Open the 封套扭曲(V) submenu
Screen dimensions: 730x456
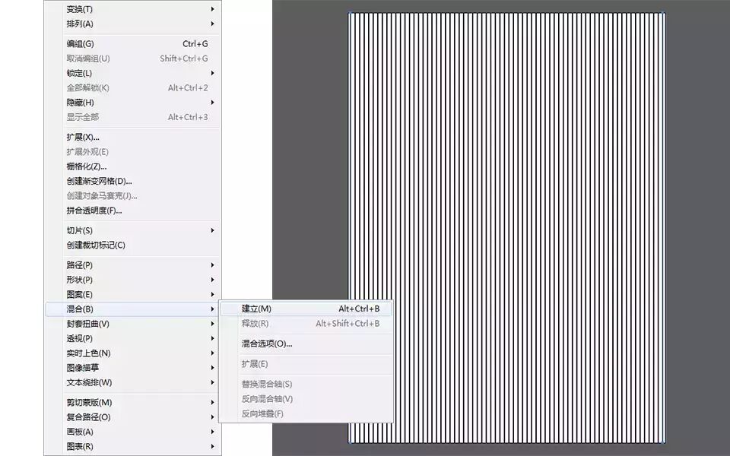coord(132,324)
